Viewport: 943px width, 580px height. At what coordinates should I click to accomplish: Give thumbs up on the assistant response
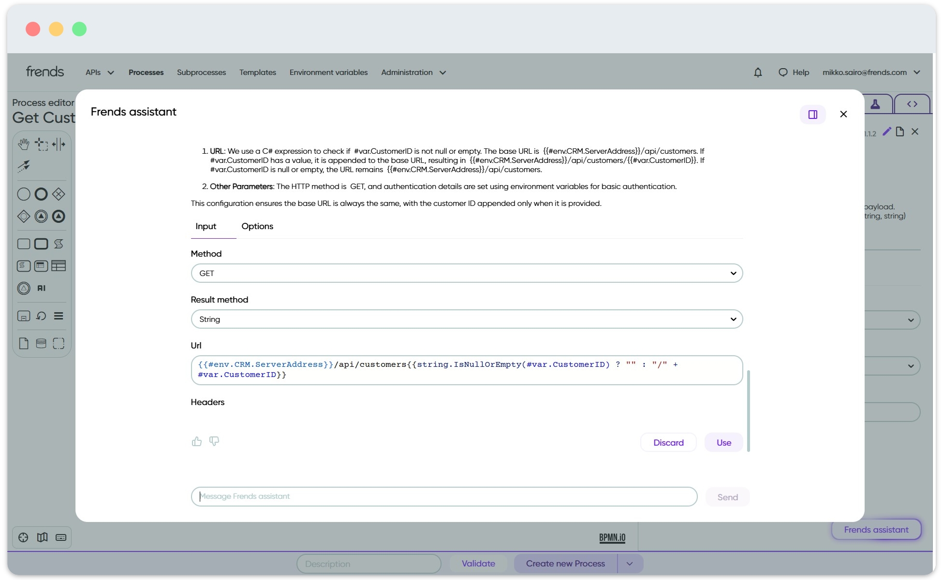[x=196, y=441]
